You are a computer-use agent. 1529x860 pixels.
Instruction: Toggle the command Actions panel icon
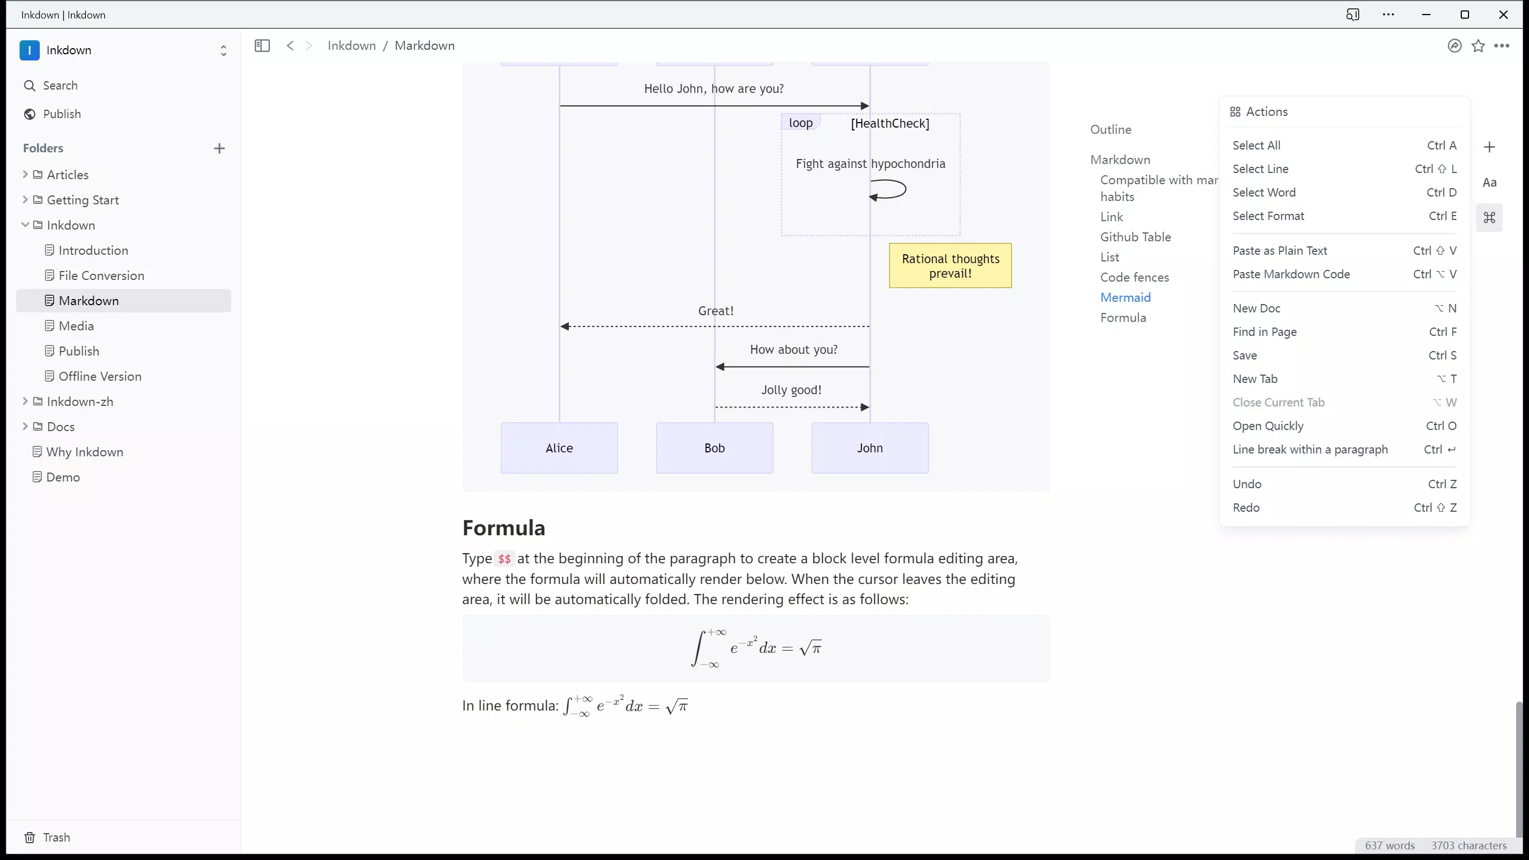pos(1489,218)
